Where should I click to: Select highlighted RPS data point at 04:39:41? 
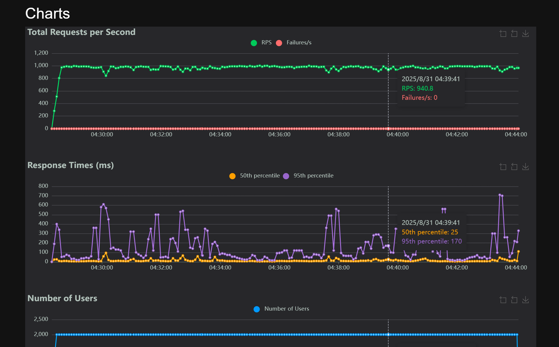[x=388, y=70]
